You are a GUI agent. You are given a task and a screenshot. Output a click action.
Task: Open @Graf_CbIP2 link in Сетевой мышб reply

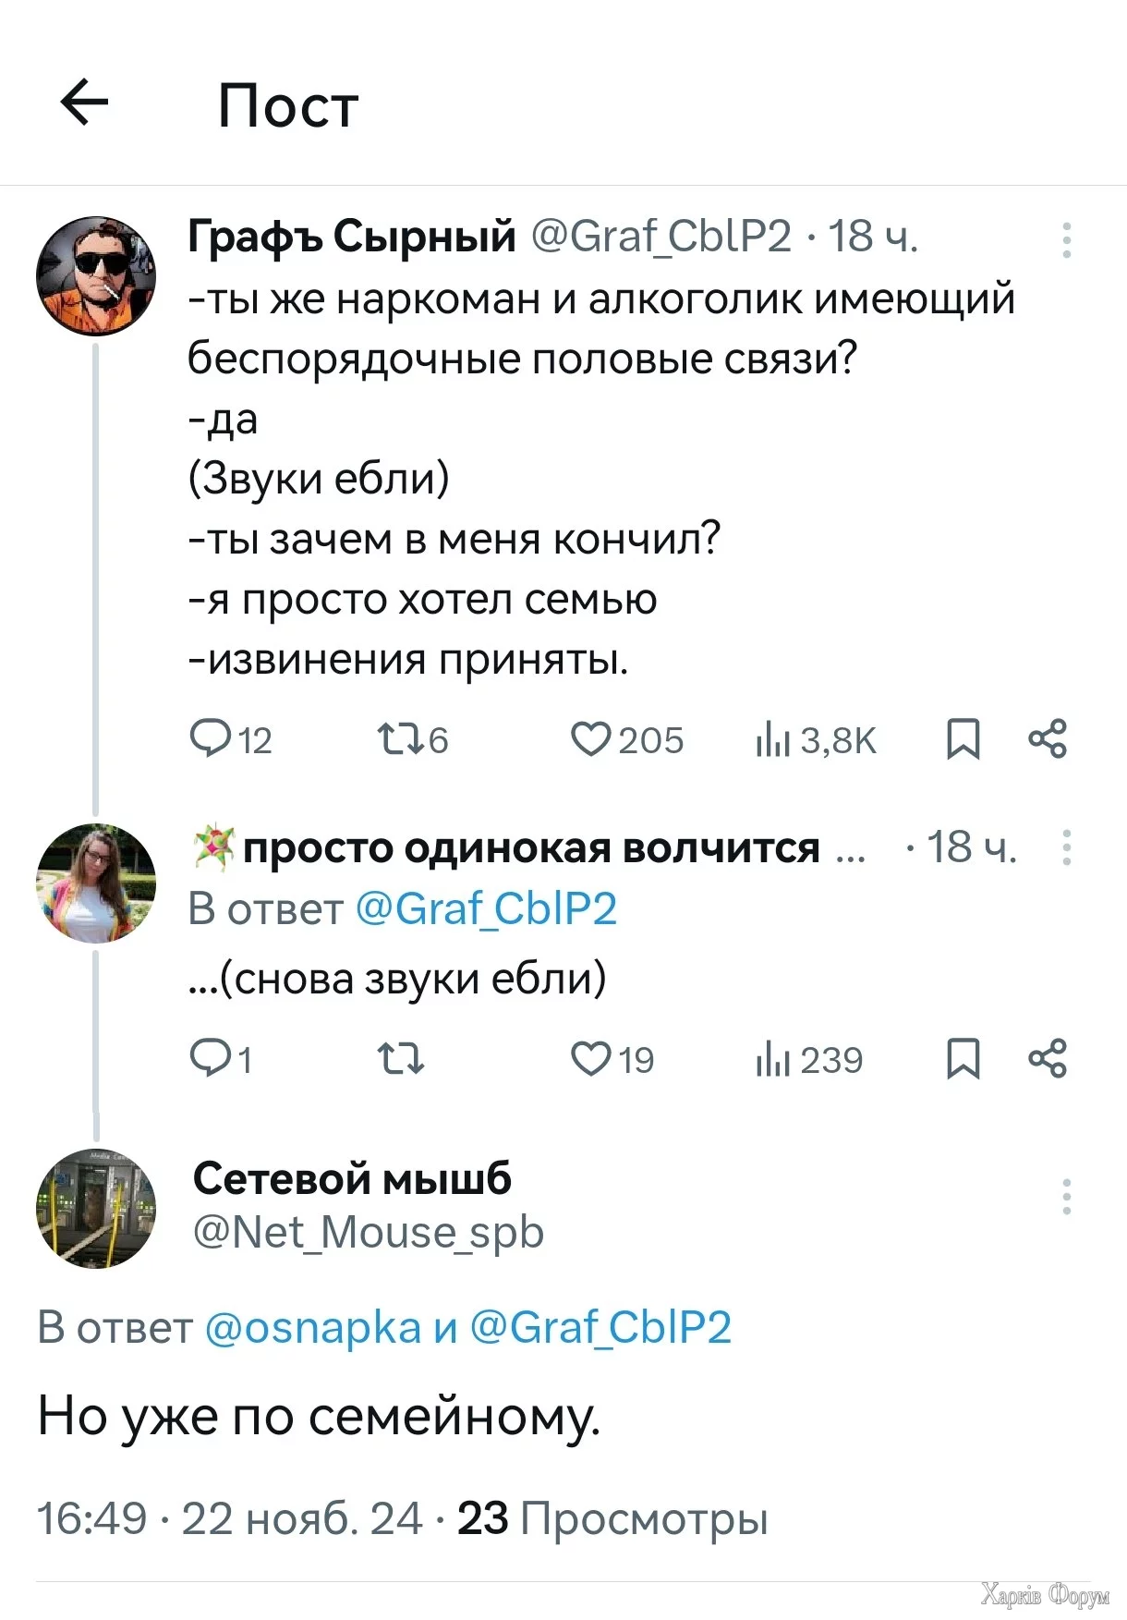600,1327
